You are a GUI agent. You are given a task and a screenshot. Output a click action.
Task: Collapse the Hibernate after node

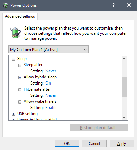(20, 90)
